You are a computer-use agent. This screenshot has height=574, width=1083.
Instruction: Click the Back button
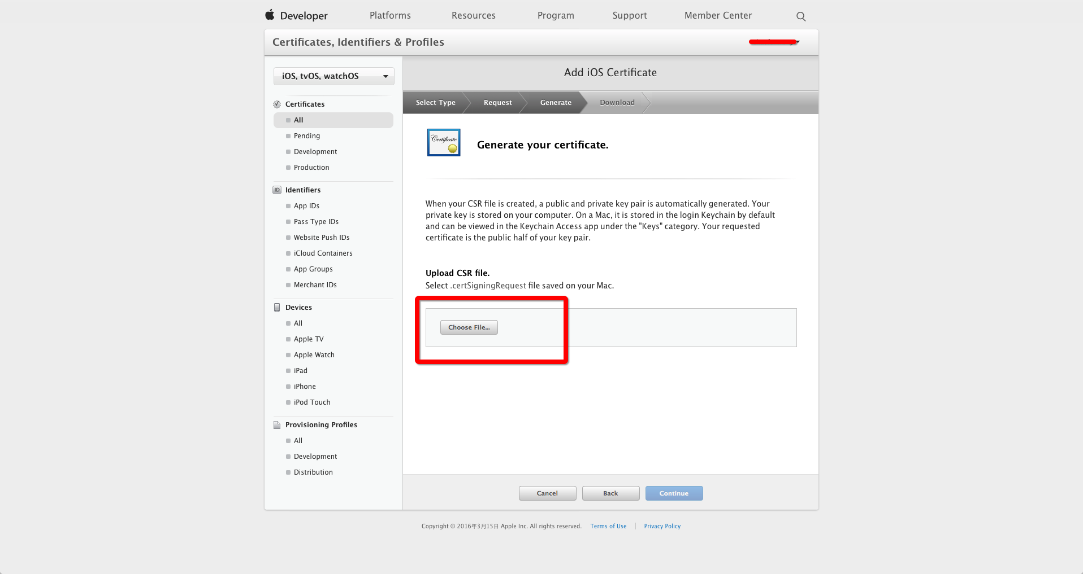610,493
